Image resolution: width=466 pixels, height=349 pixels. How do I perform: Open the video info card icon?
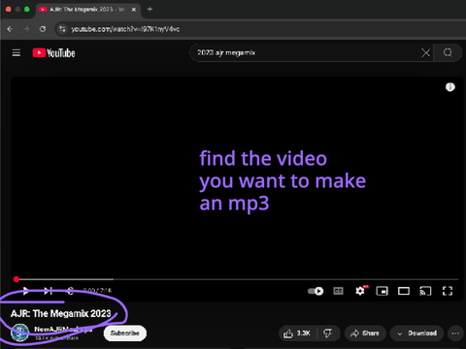pyautogui.click(x=450, y=87)
